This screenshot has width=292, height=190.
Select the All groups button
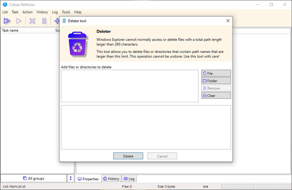click(x=34, y=178)
